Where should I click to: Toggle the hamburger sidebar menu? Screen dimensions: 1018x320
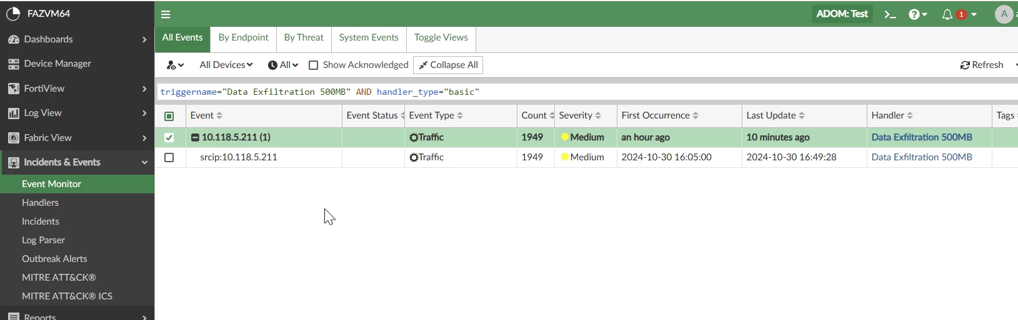coord(166,14)
